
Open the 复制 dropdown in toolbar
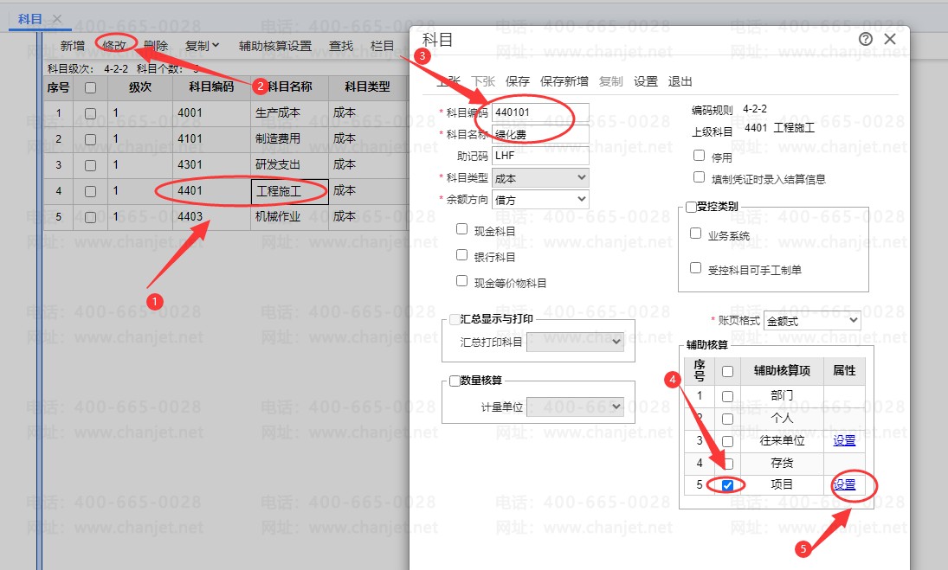(x=202, y=45)
